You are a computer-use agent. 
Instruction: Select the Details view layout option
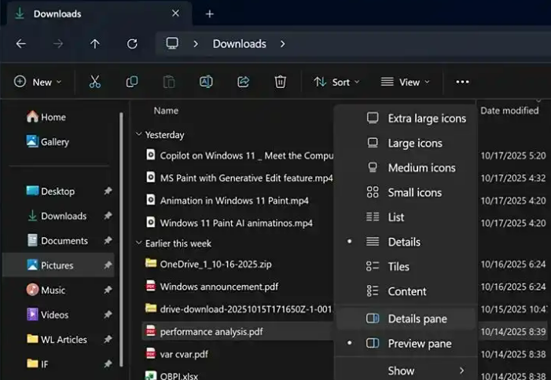pos(404,242)
